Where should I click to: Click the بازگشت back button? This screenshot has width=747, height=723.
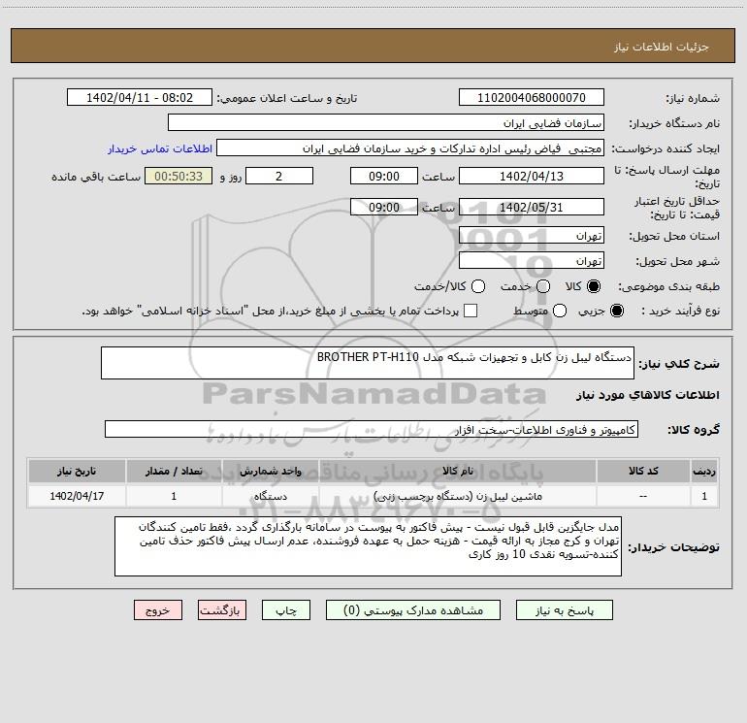222,610
